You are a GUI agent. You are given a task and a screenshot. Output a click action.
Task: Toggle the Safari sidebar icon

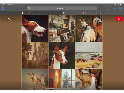tap(4, 8)
